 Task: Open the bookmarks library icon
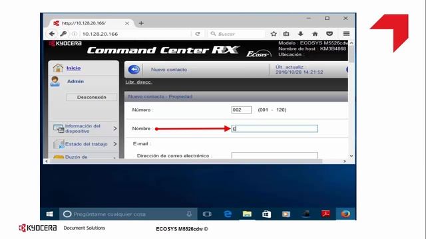tap(286, 34)
